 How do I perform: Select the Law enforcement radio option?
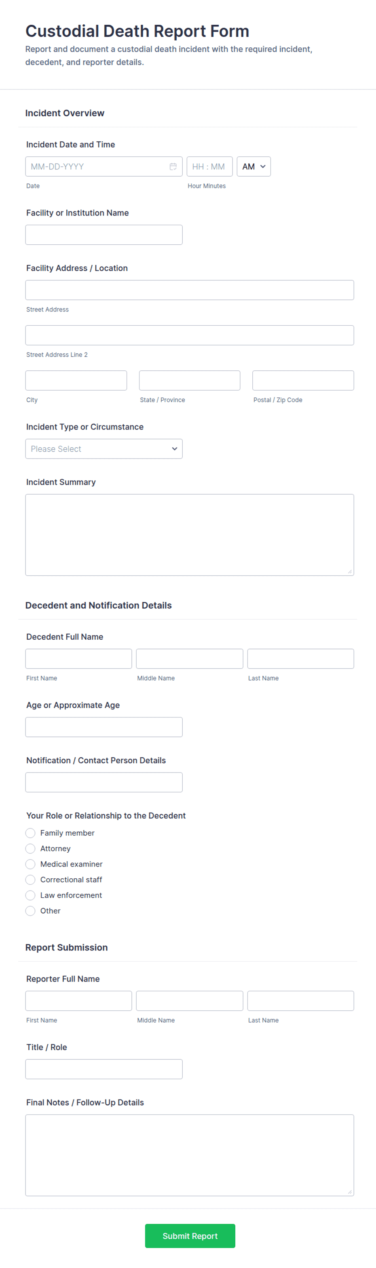click(x=30, y=895)
